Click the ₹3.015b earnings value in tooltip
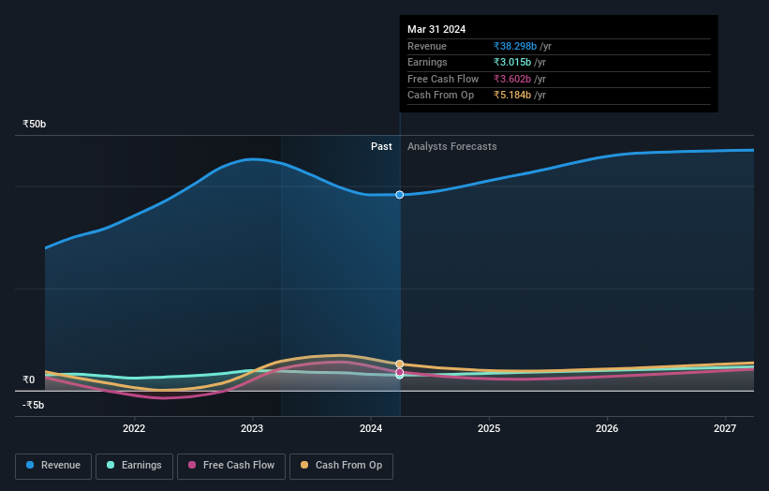 tap(512, 62)
